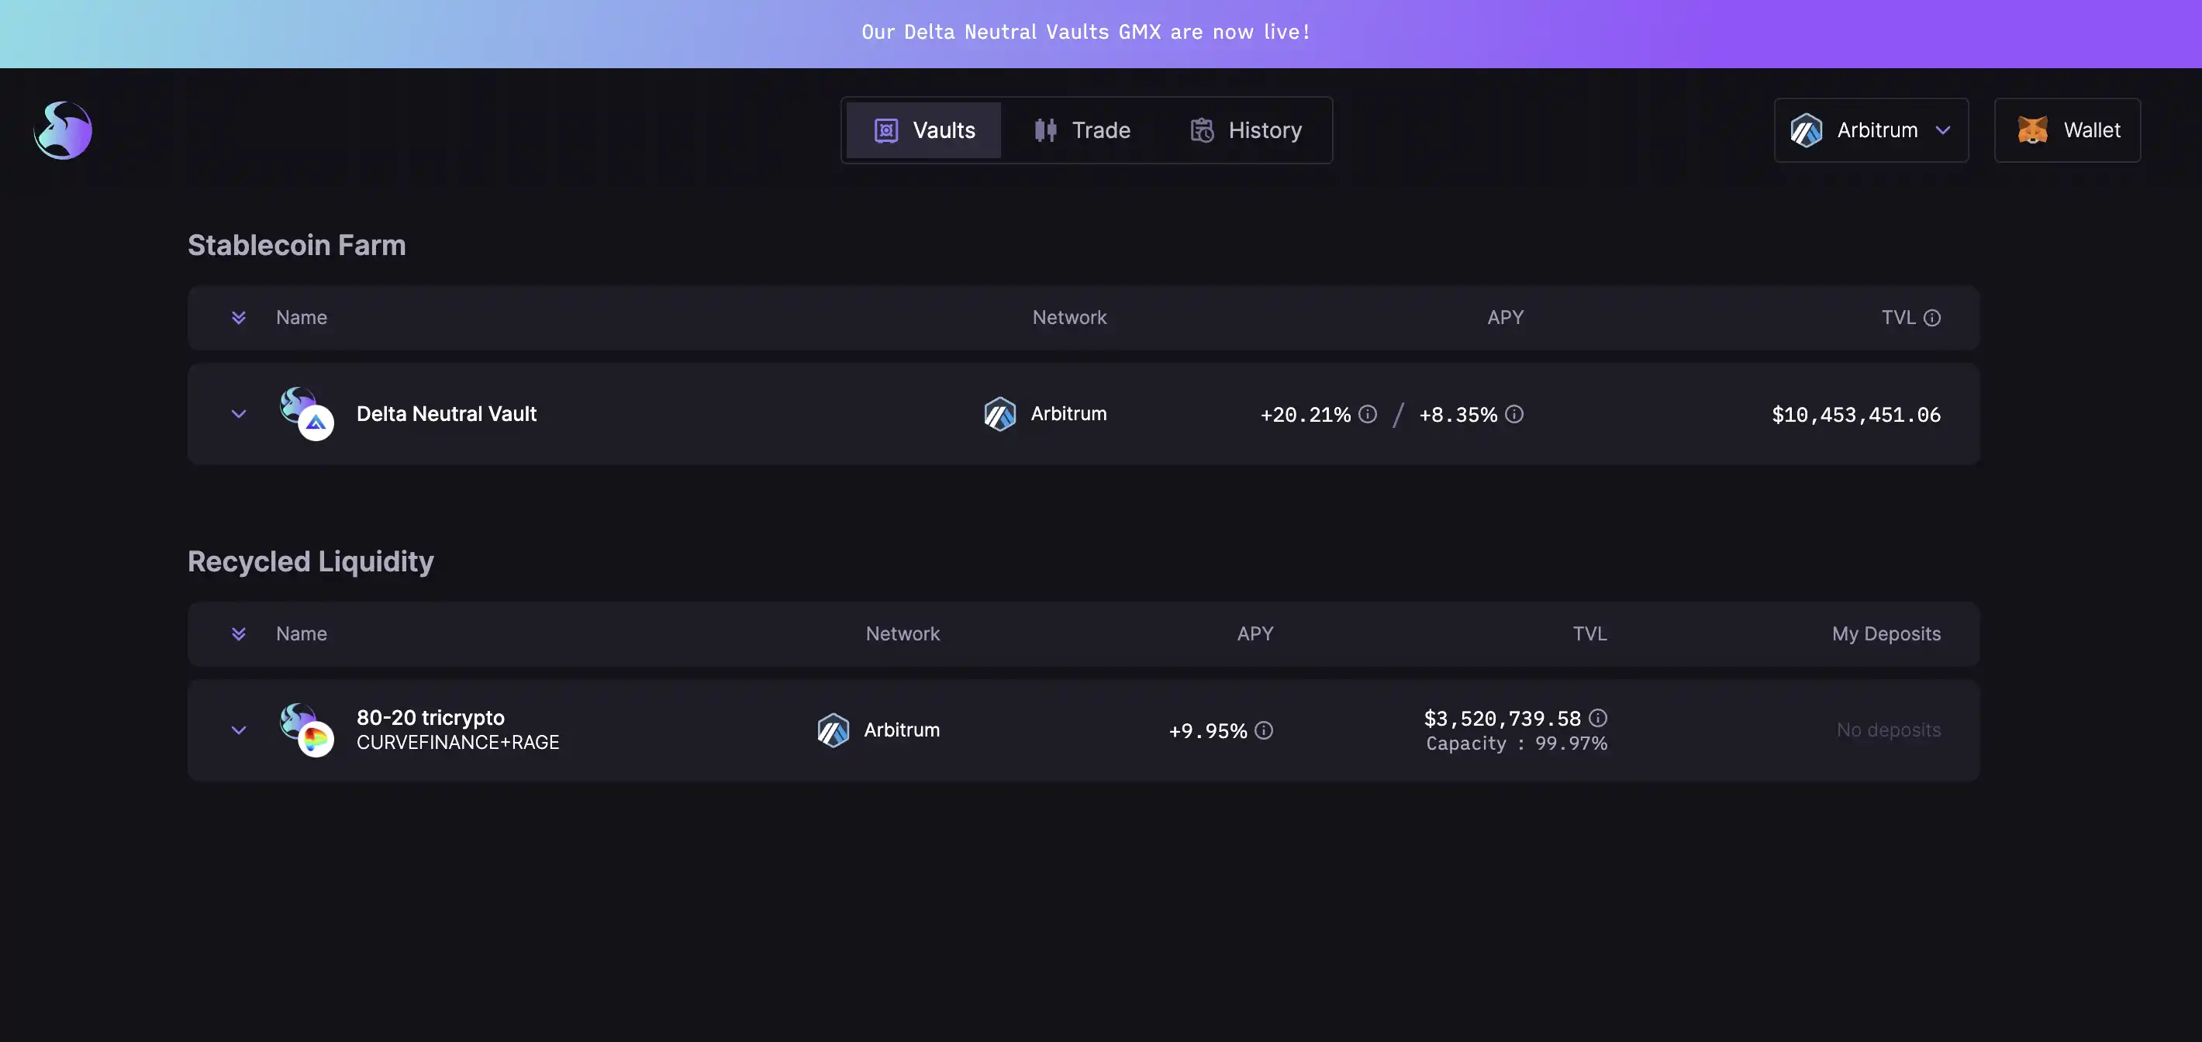Click the Wallet connect button
2202x1042 pixels.
click(2067, 130)
